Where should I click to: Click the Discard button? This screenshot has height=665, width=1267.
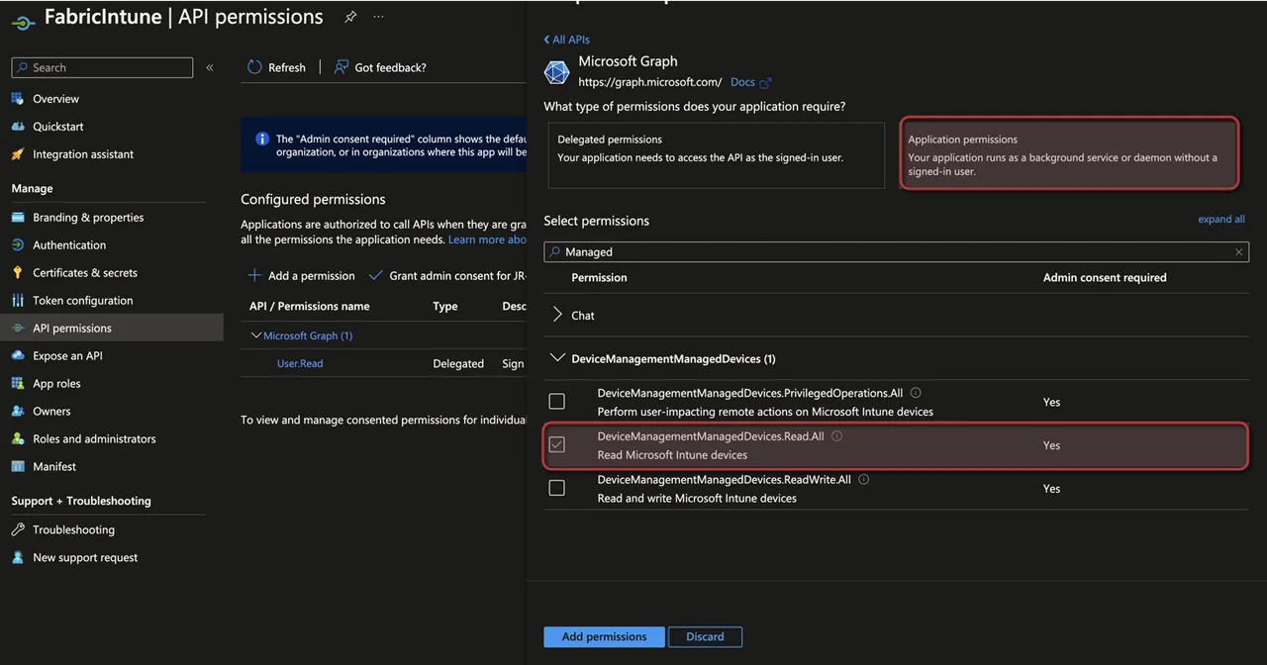[x=705, y=637]
